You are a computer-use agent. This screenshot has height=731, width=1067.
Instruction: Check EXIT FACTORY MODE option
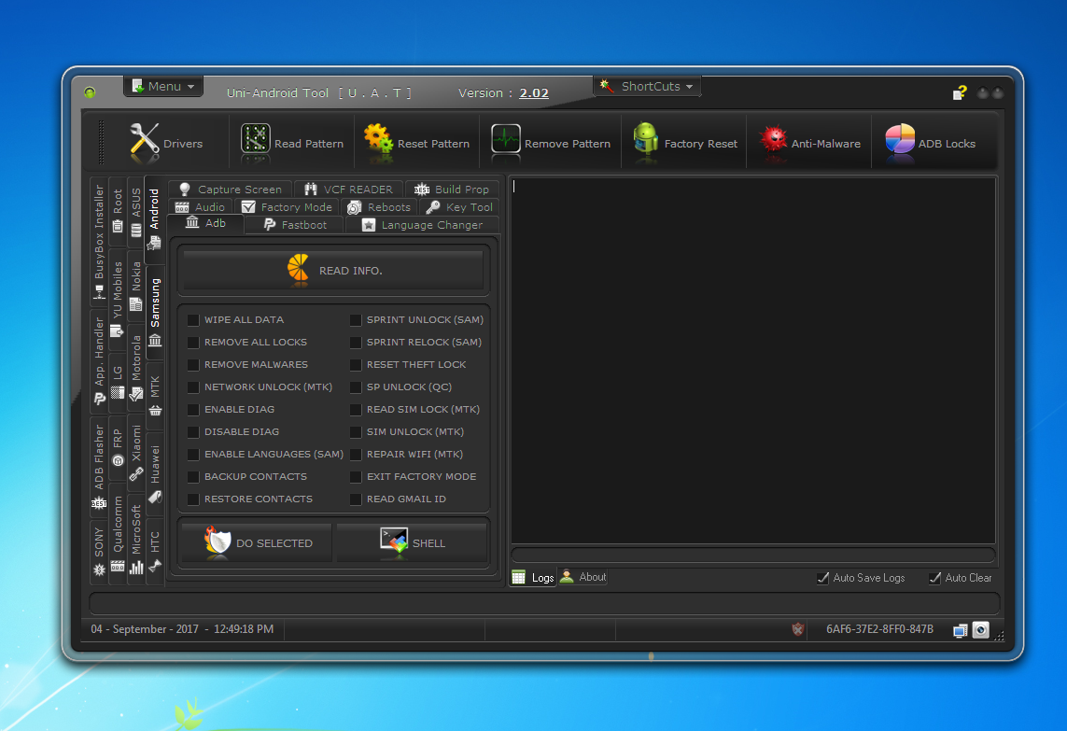point(356,477)
